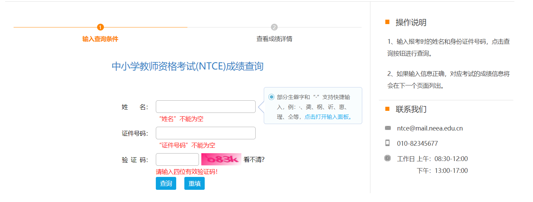This screenshot has height=202, width=533.
Task: Click the mobile phone icon
Action: coord(387,143)
